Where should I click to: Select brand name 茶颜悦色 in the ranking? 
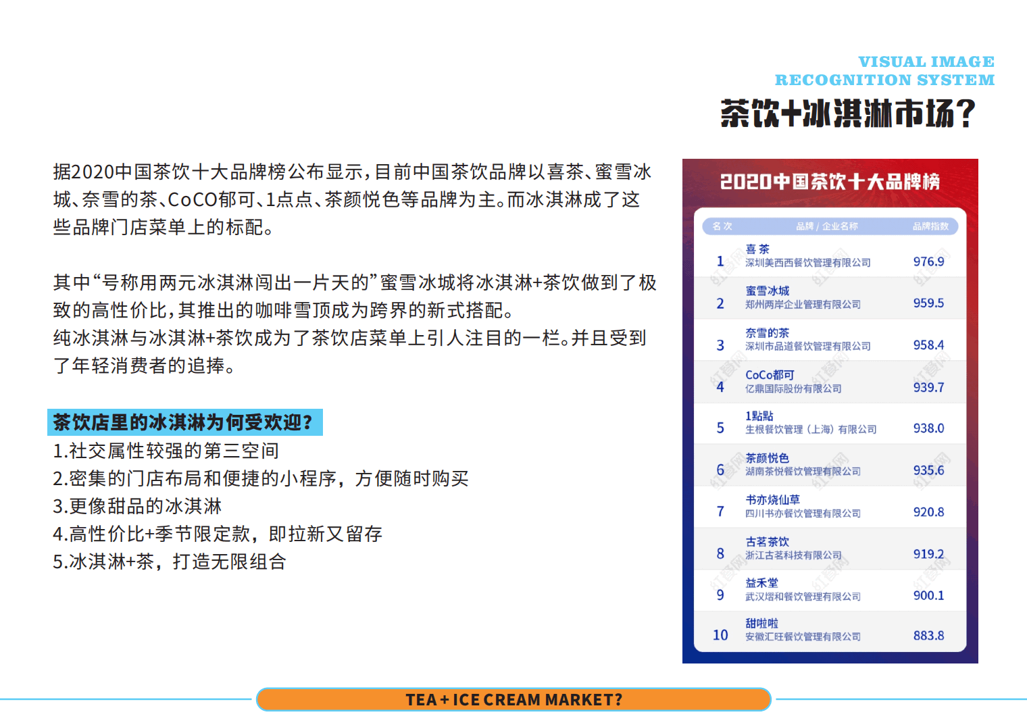pyautogui.click(x=768, y=458)
